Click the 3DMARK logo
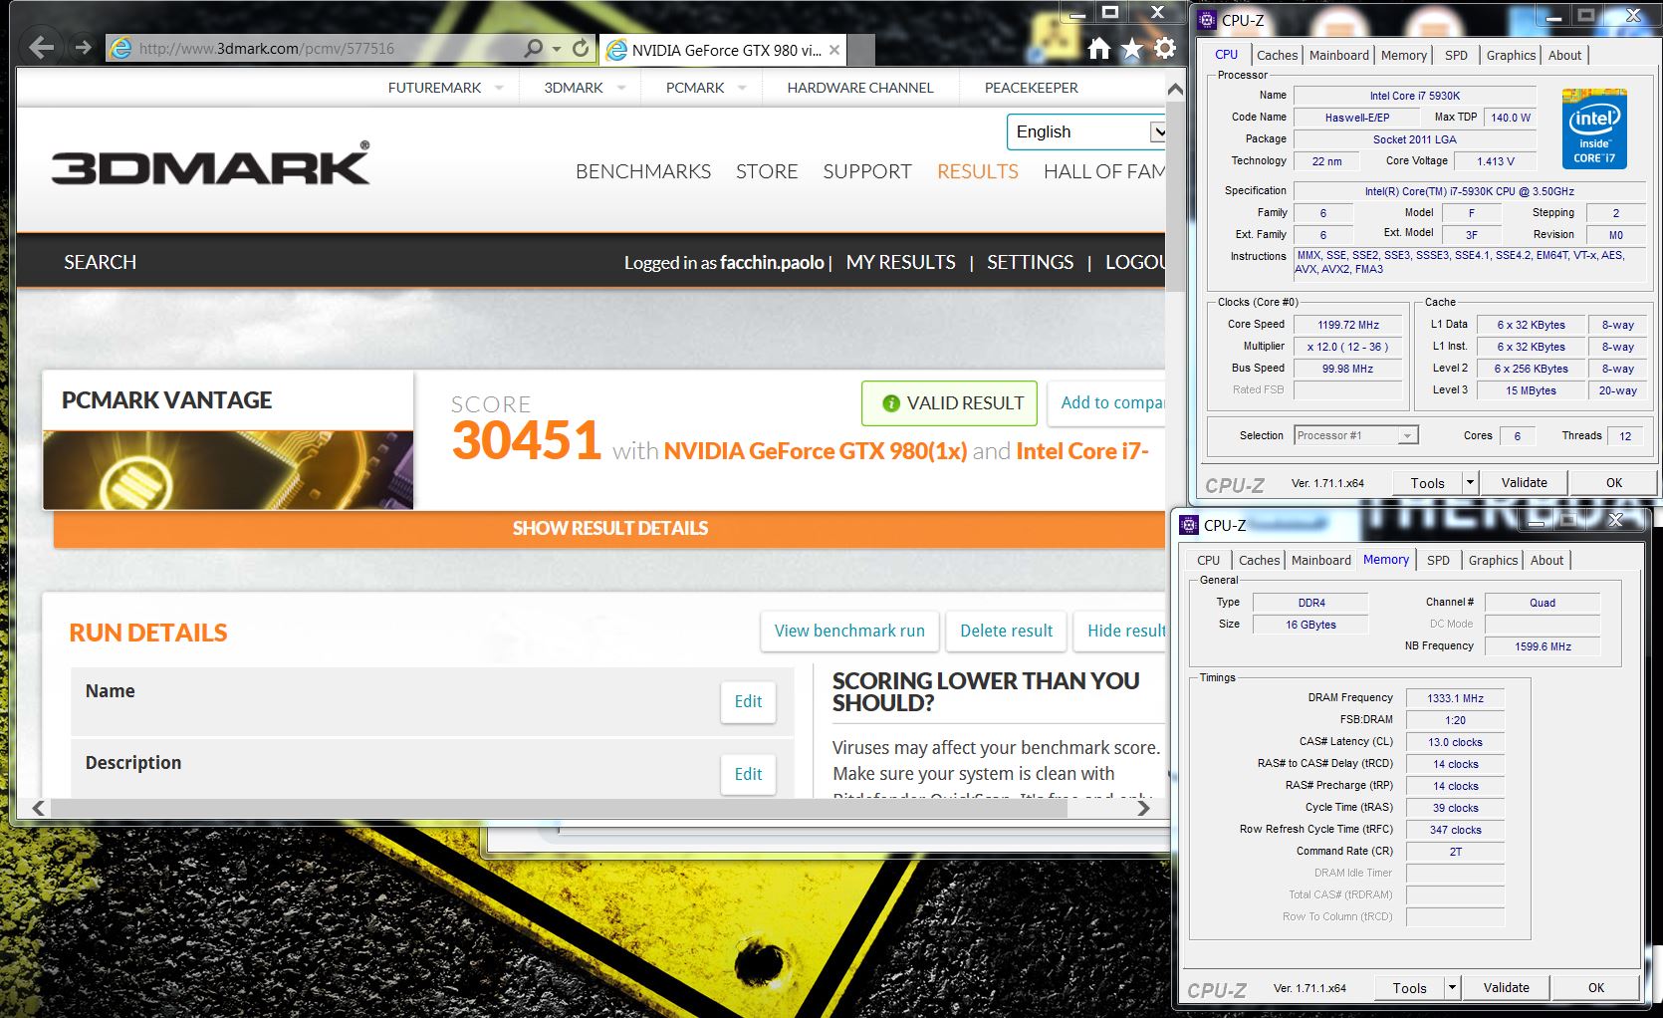Screen dimensions: 1663x1018 point(210,164)
